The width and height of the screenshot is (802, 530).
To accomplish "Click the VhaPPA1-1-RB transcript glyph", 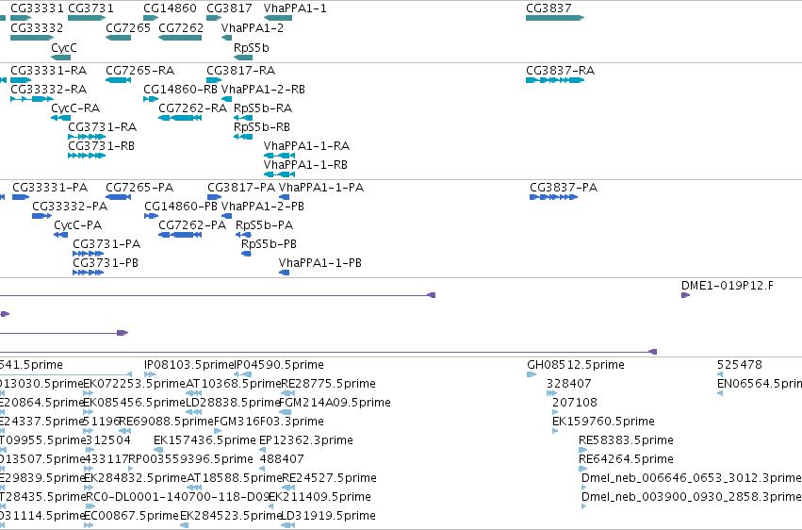I will tap(279, 174).
